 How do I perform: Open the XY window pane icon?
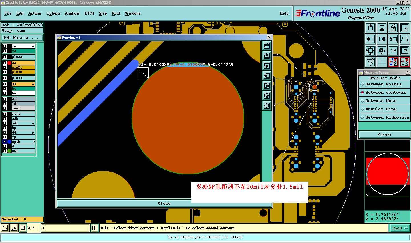click(x=405, y=28)
